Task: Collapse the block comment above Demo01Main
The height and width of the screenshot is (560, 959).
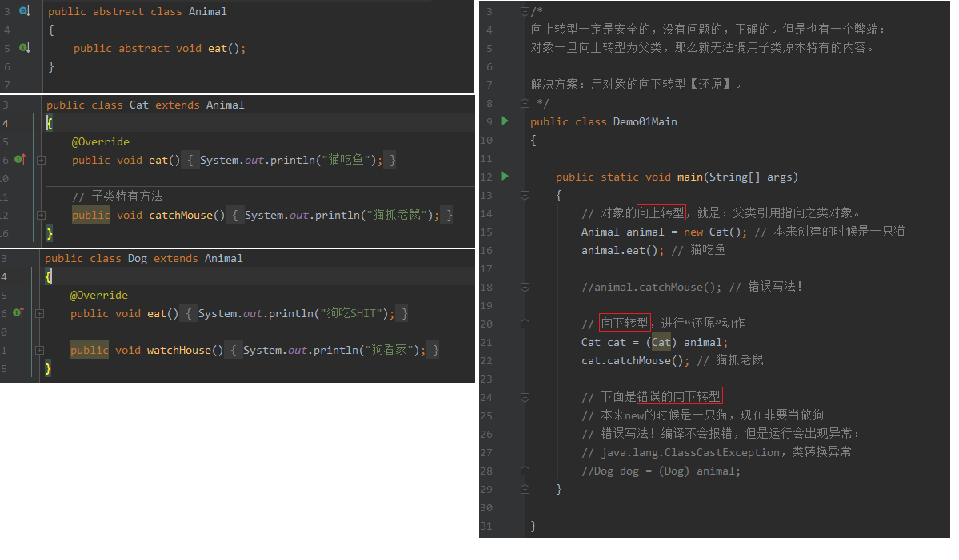Action: [x=525, y=11]
